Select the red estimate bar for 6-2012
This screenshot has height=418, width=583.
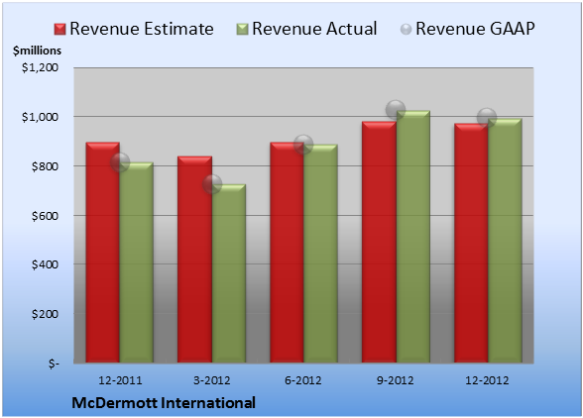tap(288, 253)
